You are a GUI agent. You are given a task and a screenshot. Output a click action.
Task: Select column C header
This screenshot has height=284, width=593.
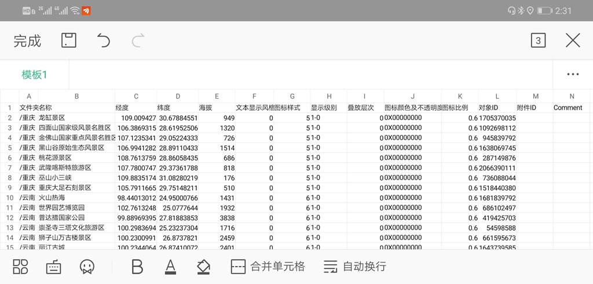(136, 96)
